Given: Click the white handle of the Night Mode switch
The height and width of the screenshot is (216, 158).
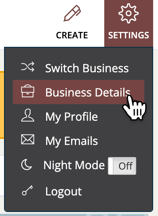Looking at the screenshot, I should (x=111, y=166).
